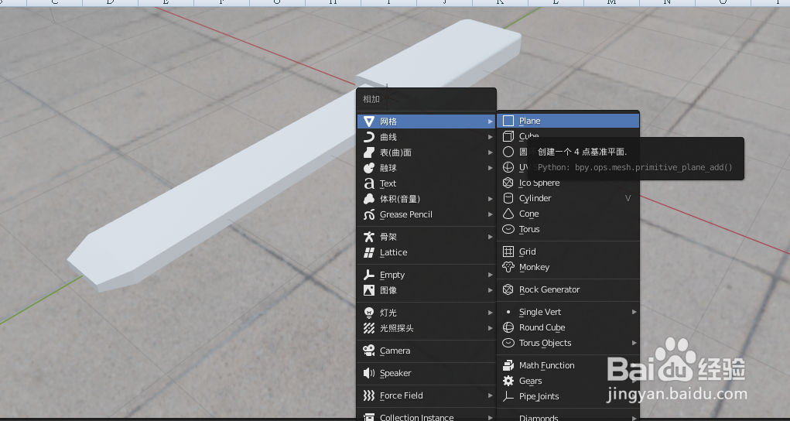Expand arrow beside Torus Objects
The image size is (790, 421).
pos(634,343)
